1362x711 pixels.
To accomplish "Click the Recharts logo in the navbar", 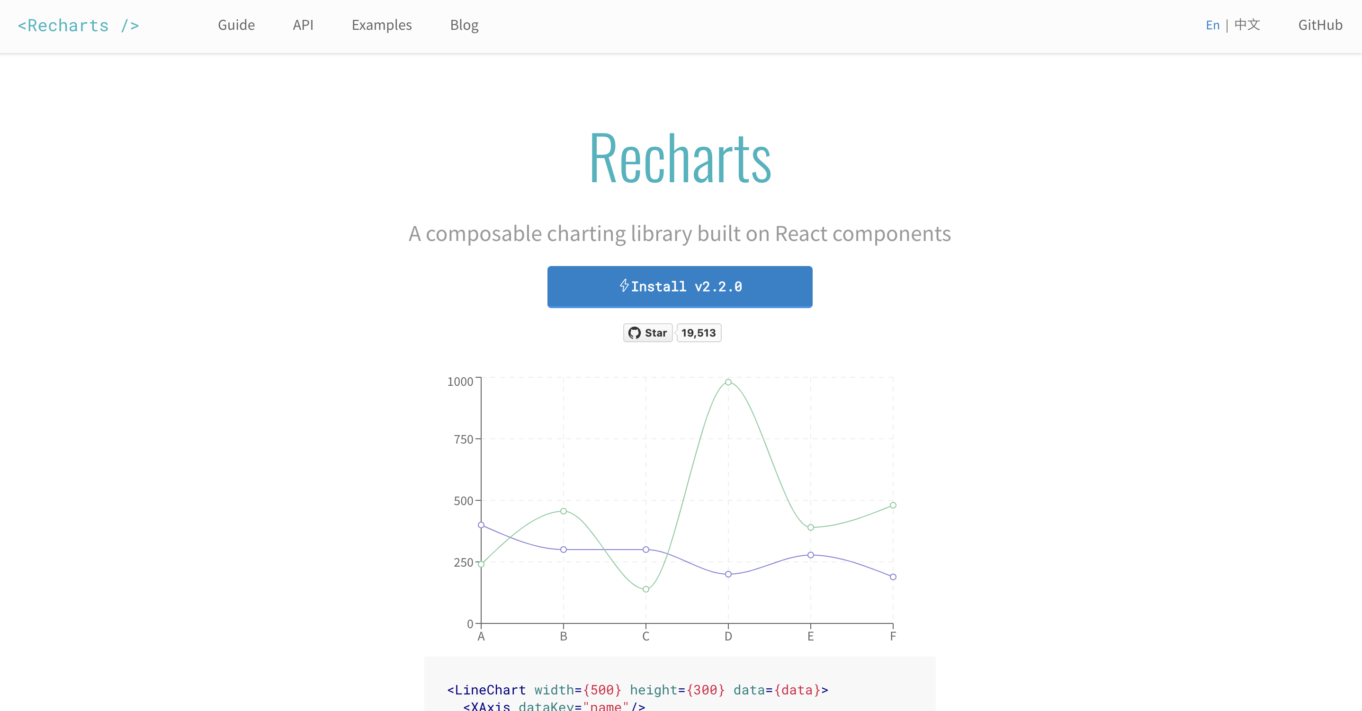I will point(78,26).
